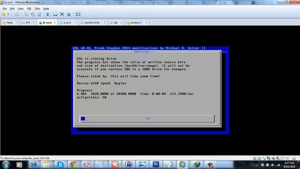
Task: Expand the power options dropdown arrow
Action: (x=8, y=15)
